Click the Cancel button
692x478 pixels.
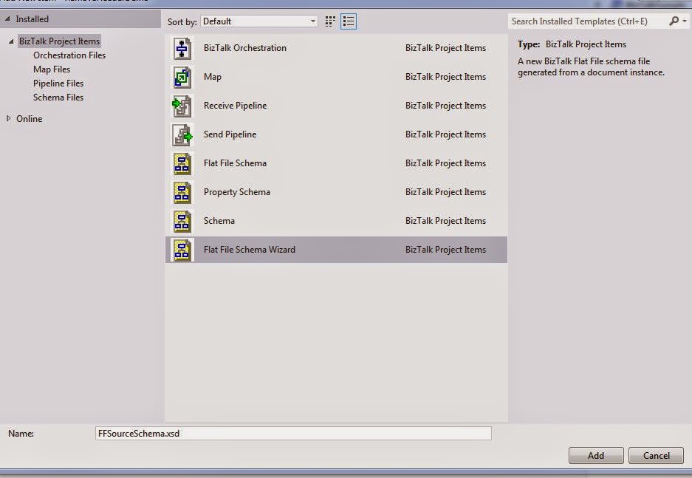[x=656, y=455]
